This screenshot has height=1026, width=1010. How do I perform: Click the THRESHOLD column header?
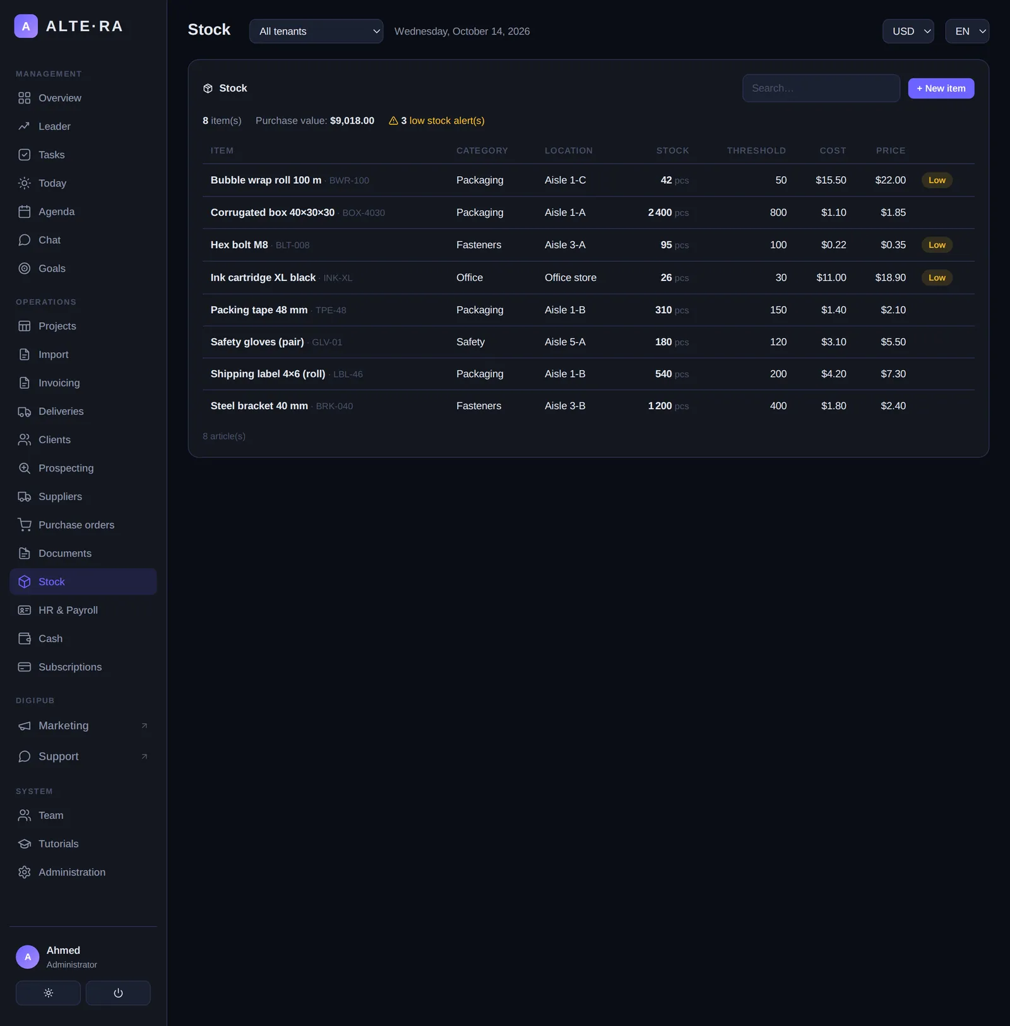[x=756, y=151]
